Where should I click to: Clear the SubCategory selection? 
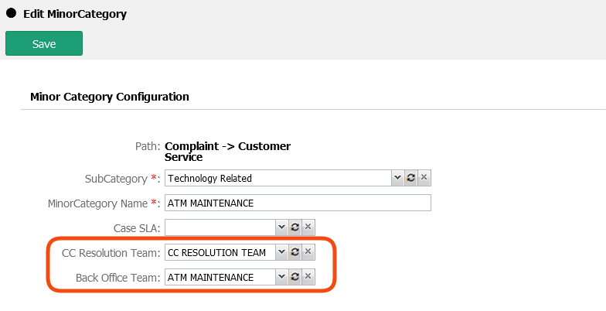[424, 178]
